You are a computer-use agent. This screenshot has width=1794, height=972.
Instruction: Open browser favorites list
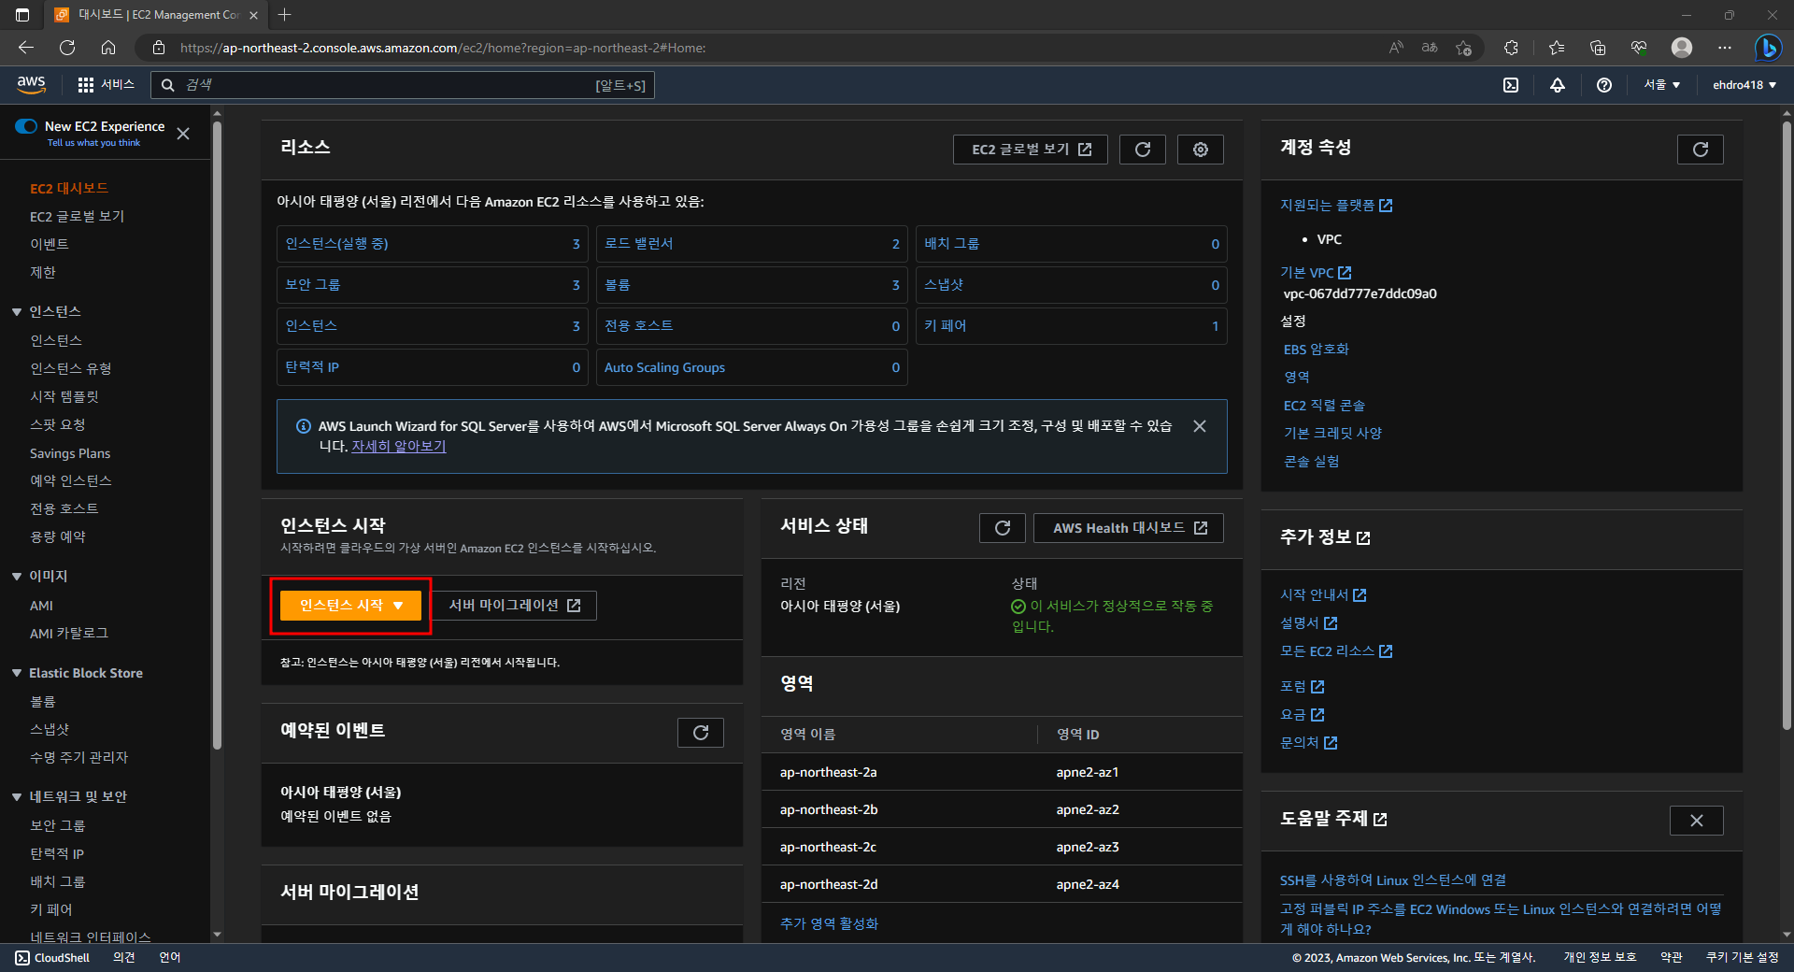(x=1557, y=48)
